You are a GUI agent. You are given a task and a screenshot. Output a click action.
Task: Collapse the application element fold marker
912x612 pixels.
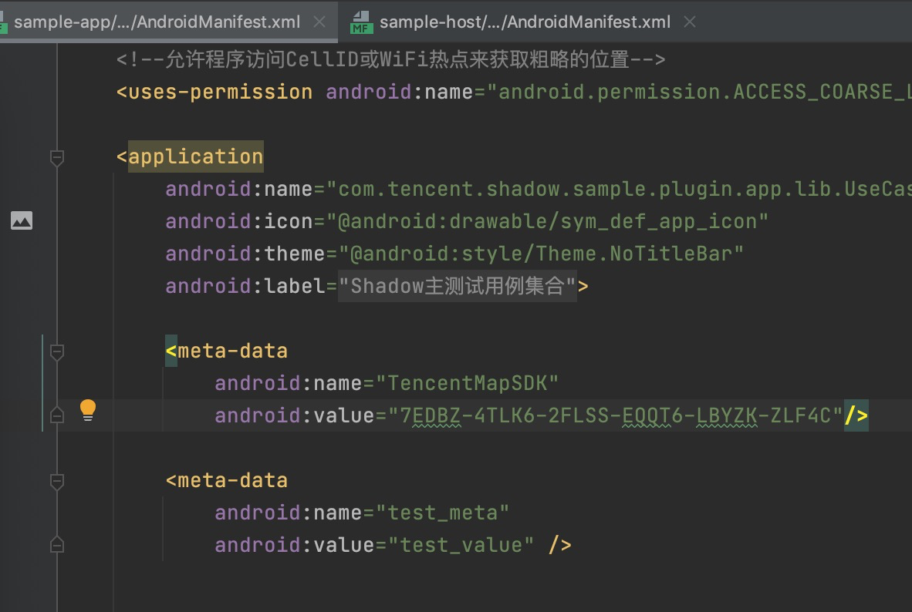coord(56,159)
